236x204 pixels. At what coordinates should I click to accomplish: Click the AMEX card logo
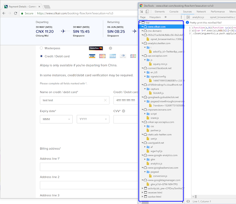[x=112, y=56]
